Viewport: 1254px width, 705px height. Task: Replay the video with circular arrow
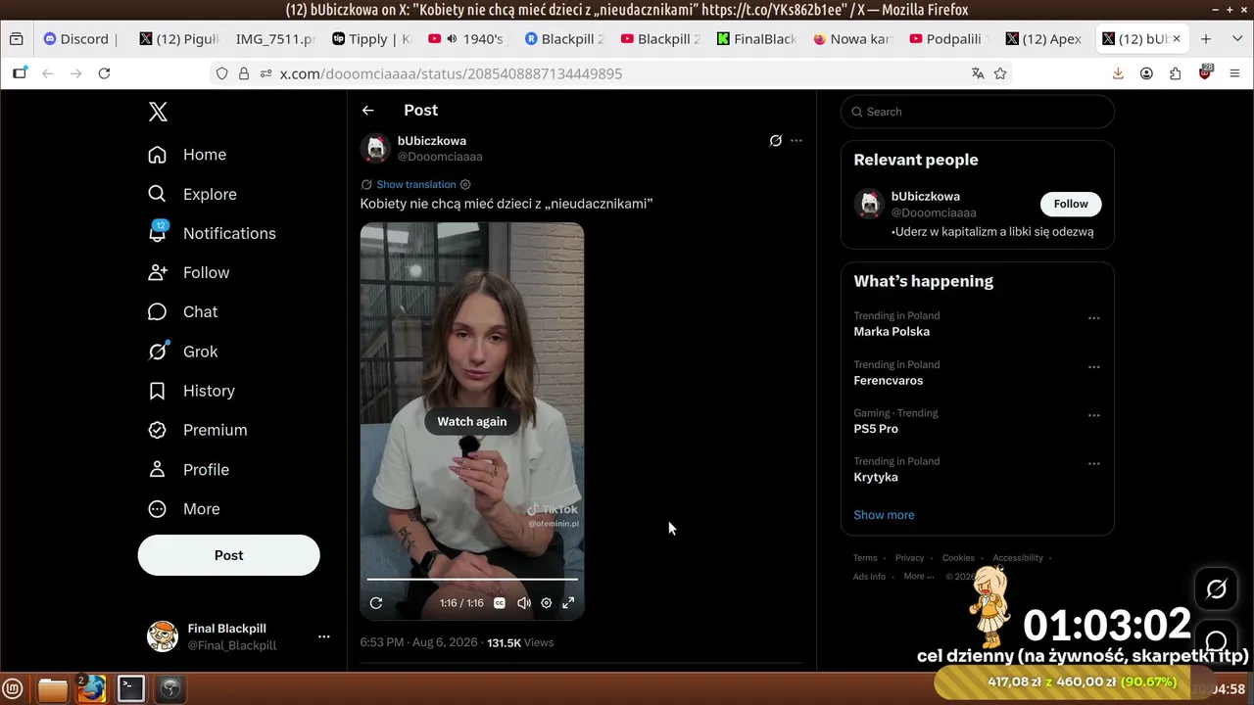(x=376, y=603)
